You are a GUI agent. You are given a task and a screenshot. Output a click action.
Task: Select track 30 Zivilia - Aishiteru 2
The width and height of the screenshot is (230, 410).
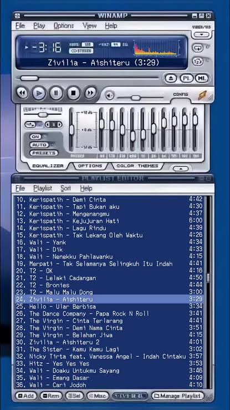[x=109, y=342]
